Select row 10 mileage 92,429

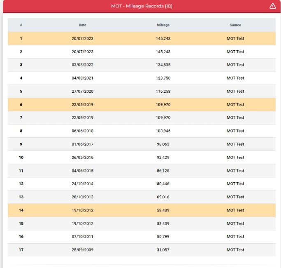163,158
